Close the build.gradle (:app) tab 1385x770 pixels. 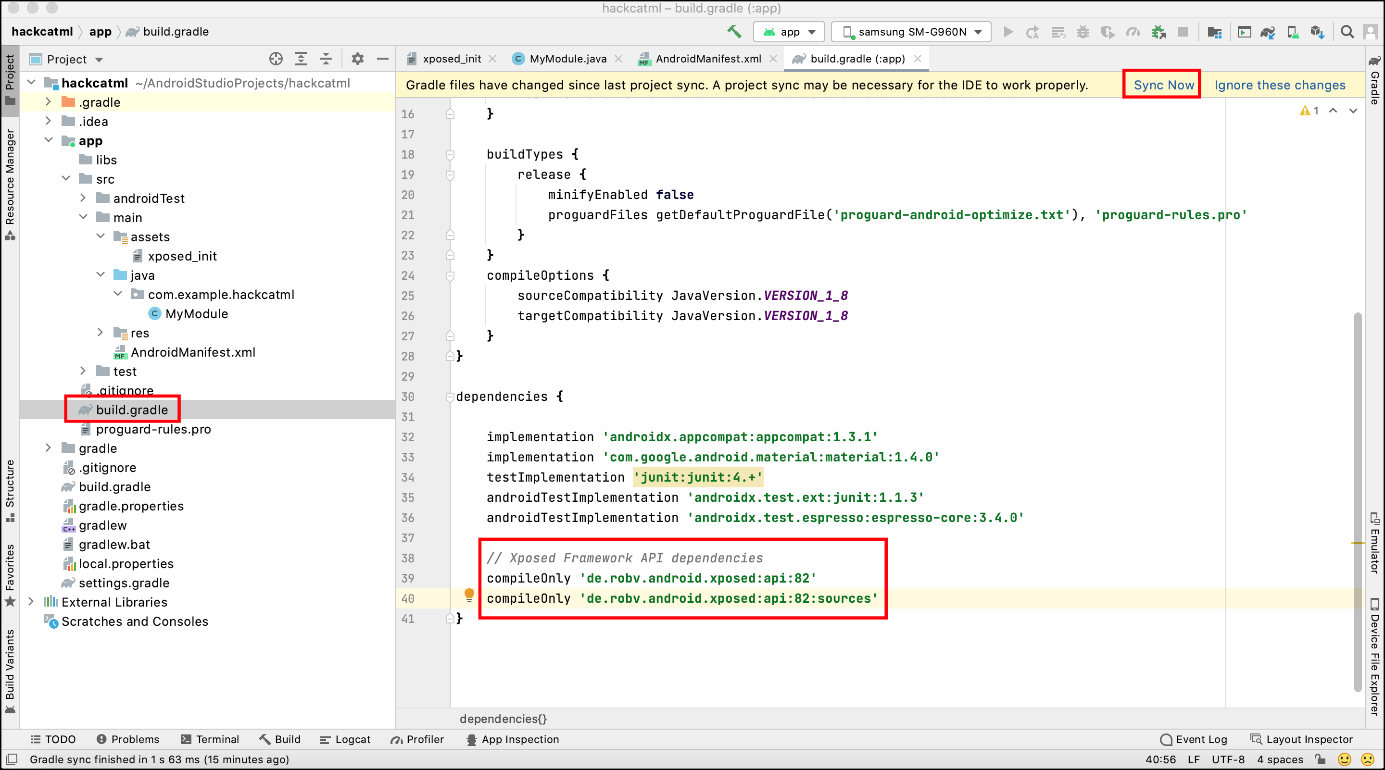tap(917, 59)
